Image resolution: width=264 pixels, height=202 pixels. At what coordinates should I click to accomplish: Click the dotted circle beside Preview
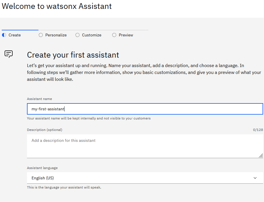click(114, 35)
